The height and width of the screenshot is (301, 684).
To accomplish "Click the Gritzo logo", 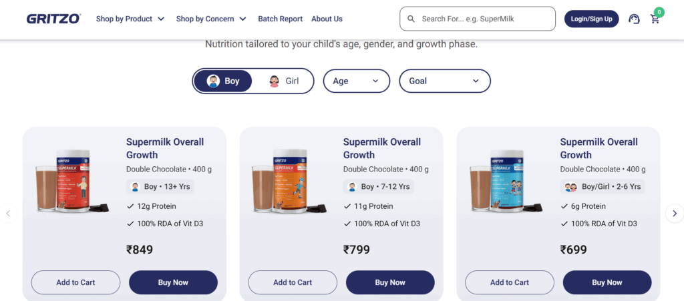I will tap(53, 19).
